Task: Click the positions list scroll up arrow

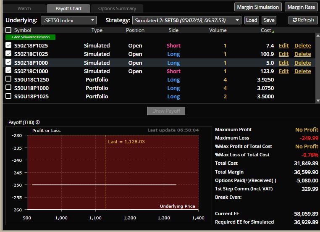Action: coord(318,36)
